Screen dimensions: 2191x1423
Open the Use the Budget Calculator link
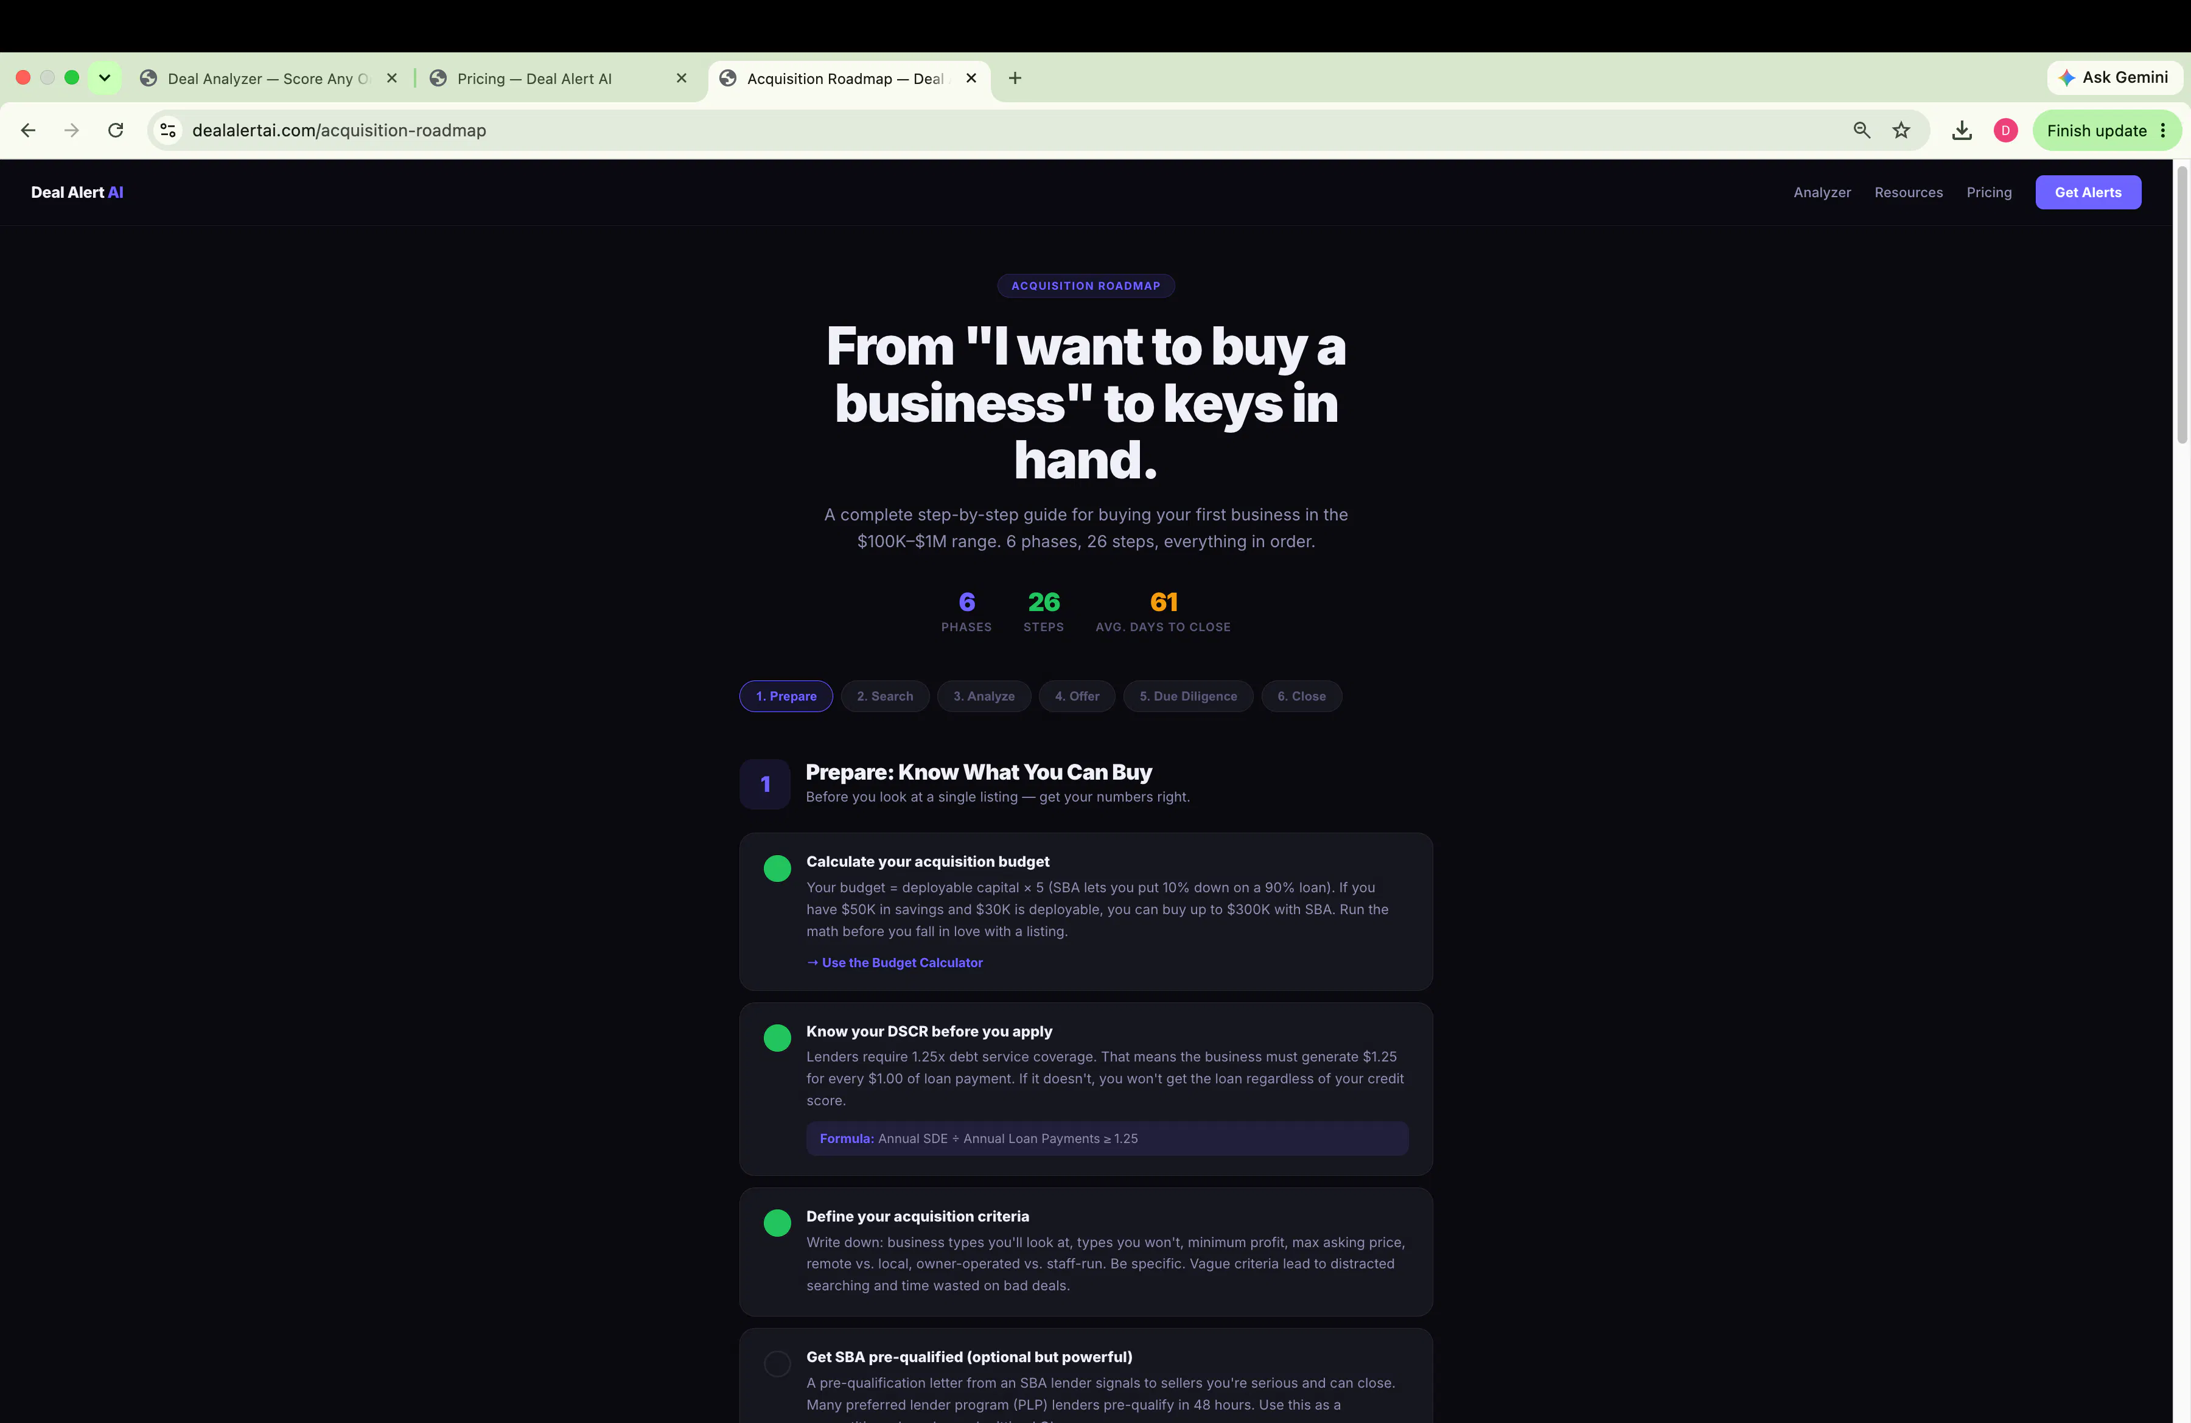coord(895,963)
